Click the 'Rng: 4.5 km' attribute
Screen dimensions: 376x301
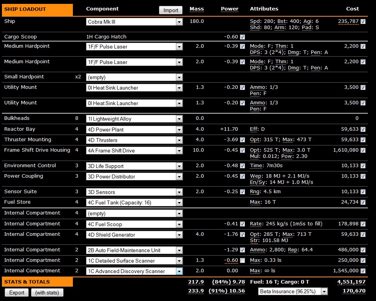coord(265,192)
